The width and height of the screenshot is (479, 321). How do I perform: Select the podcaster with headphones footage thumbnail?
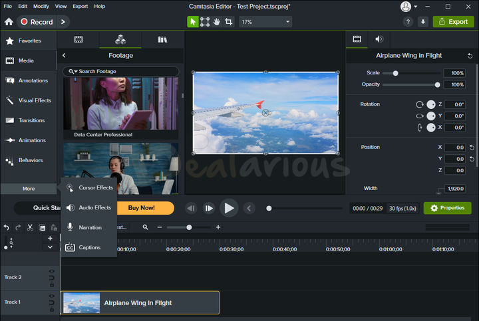[120, 168]
